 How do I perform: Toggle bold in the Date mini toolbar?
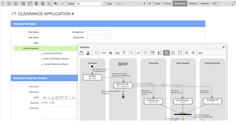click(45, 98)
